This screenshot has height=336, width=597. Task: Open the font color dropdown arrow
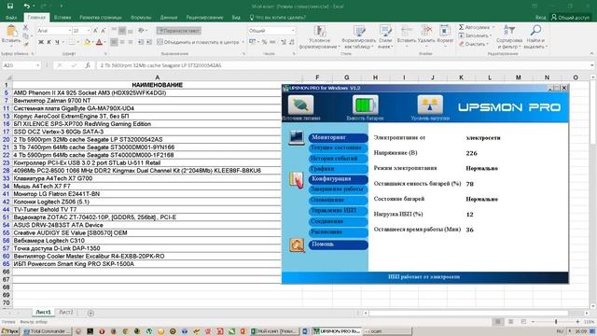[105, 42]
